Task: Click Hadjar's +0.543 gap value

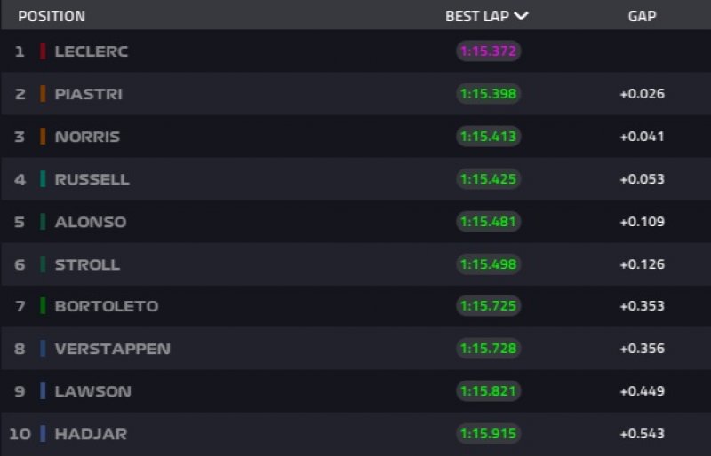Action: pos(642,434)
